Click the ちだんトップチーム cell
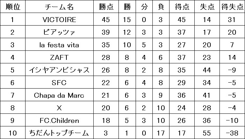The height and width of the screenshot is (139, 245). 59,133
